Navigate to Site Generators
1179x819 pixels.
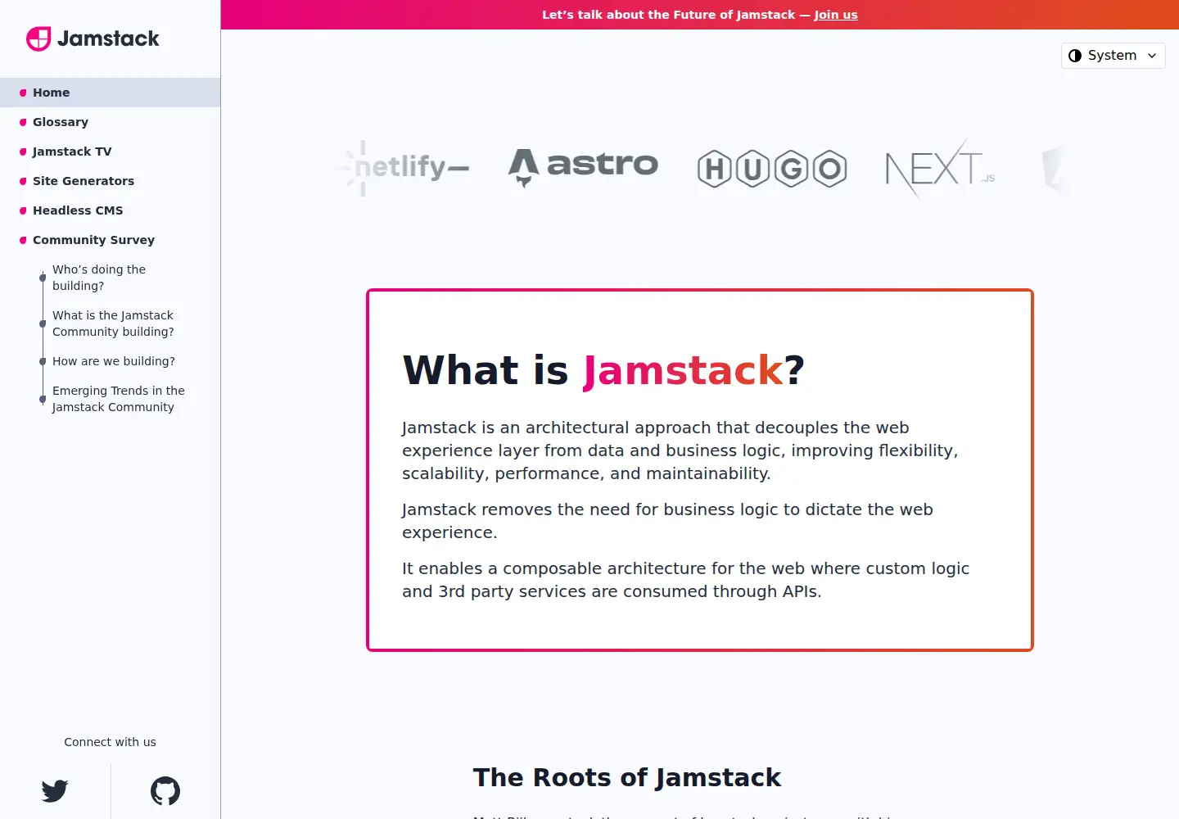(x=84, y=181)
